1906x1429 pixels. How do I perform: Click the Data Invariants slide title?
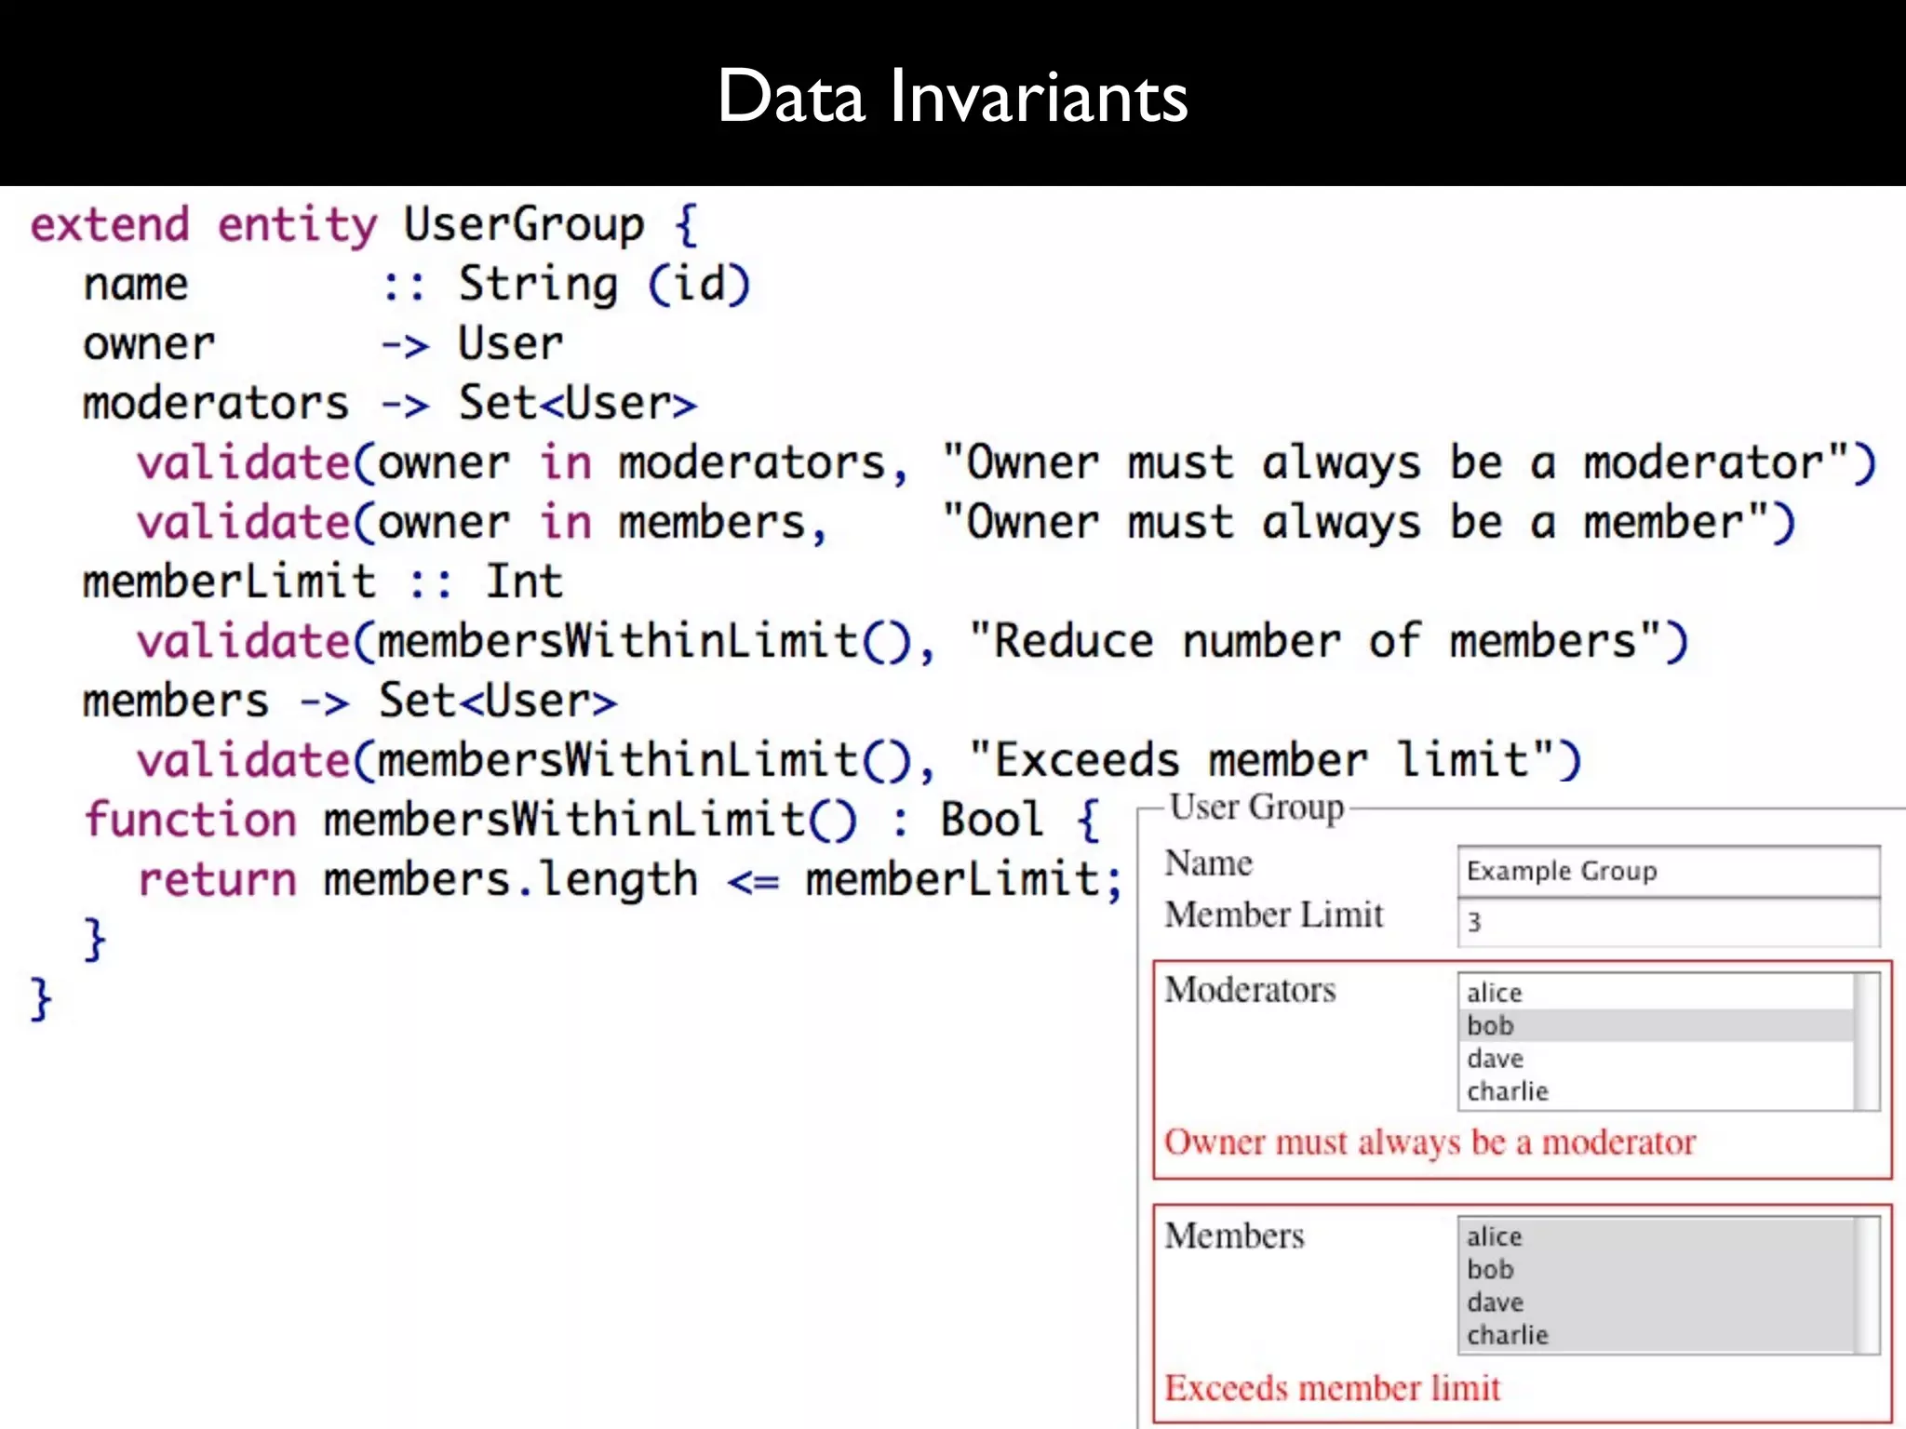(952, 96)
